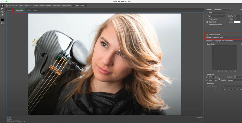This screenshot has width=242, height=123.
Task: Switch to the Optimized tab
Action: coord(20,10)
